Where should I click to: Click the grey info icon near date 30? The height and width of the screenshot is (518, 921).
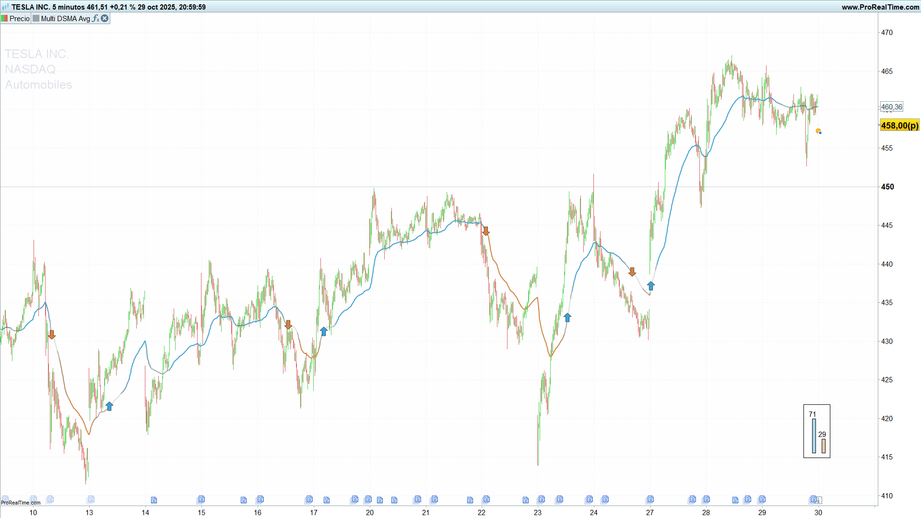pyautogui.click(x=819, y=500)
